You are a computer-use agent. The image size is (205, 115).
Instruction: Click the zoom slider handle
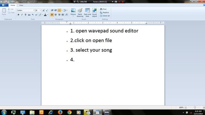click(195, 107)
